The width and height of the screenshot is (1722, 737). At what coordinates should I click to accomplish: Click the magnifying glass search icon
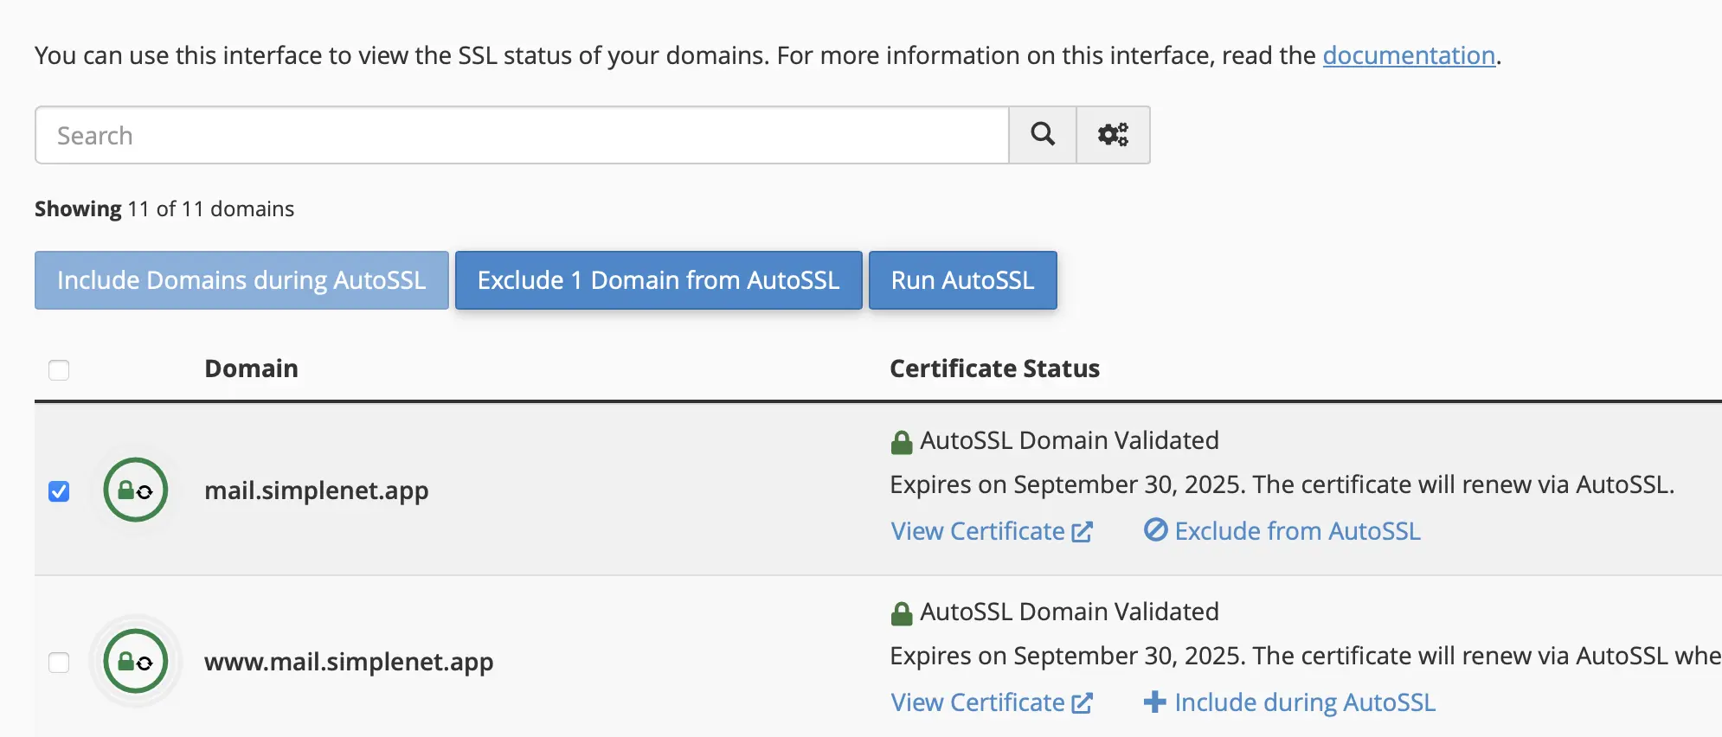click(1043, 135)
